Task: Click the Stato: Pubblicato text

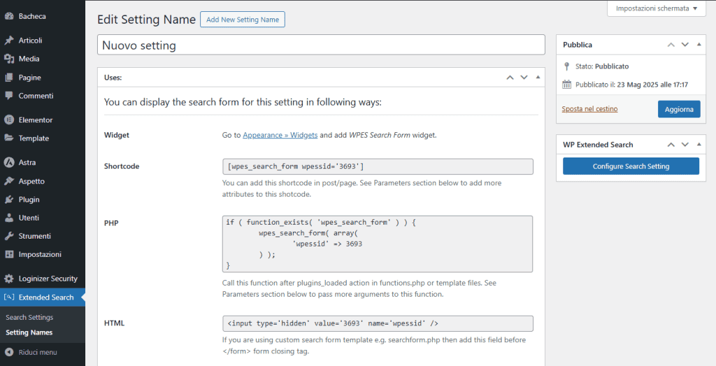Action: (x=602, y=66)
